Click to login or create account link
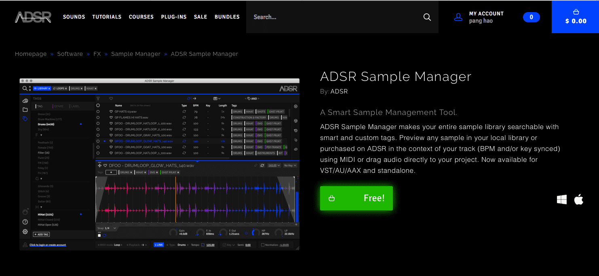 point(48,245)
